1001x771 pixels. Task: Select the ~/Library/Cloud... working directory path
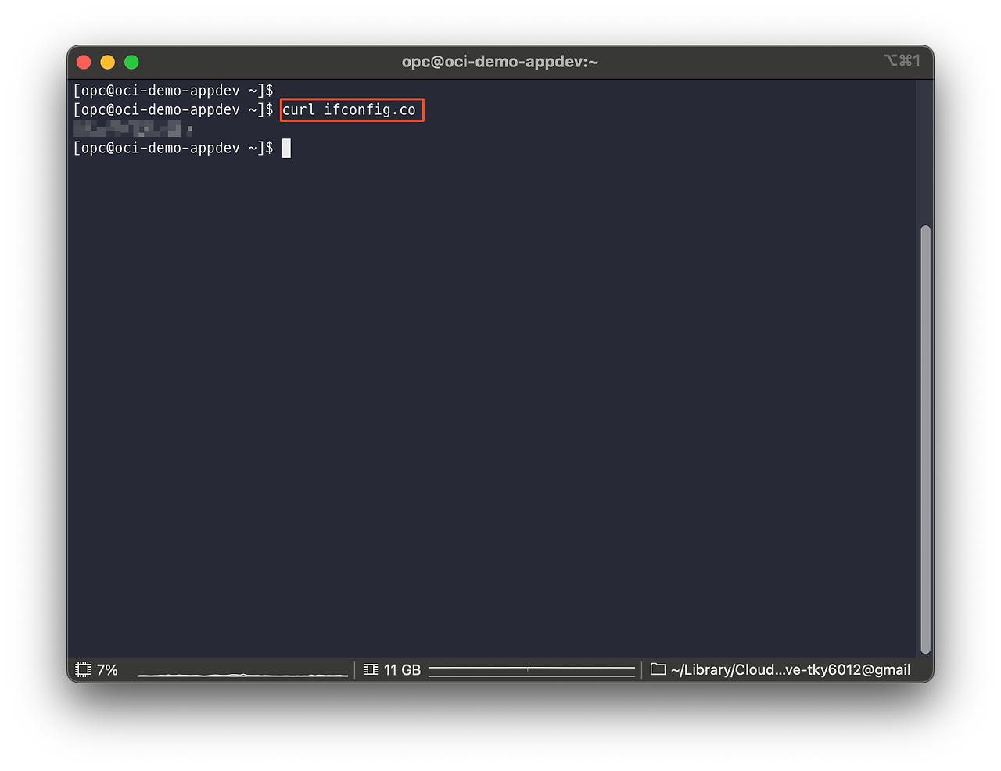pyautogui.click(x=790, y=670)
